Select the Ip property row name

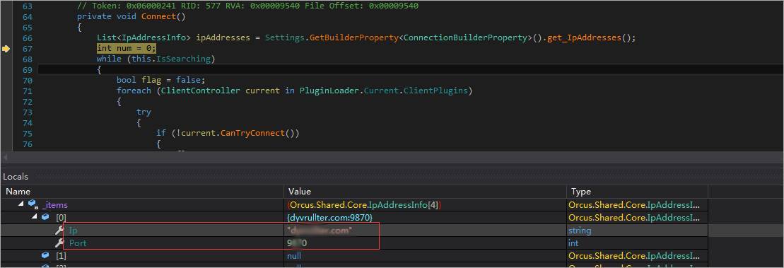coord(73,231)
